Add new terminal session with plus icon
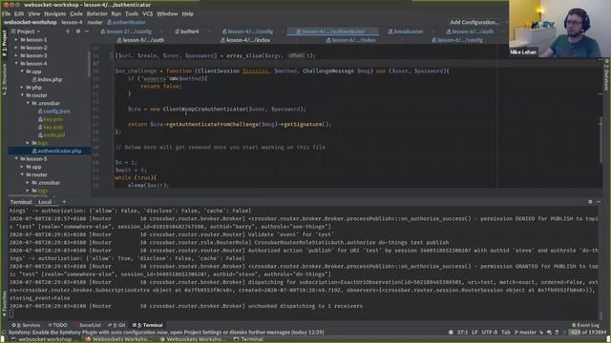The image size is (611, 343). 64,202
